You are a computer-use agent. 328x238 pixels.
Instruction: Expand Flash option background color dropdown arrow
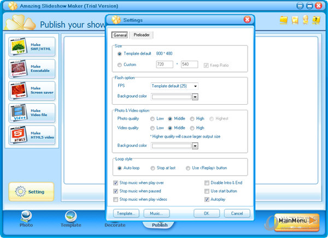pyautogui.click(x=195, y=97)
